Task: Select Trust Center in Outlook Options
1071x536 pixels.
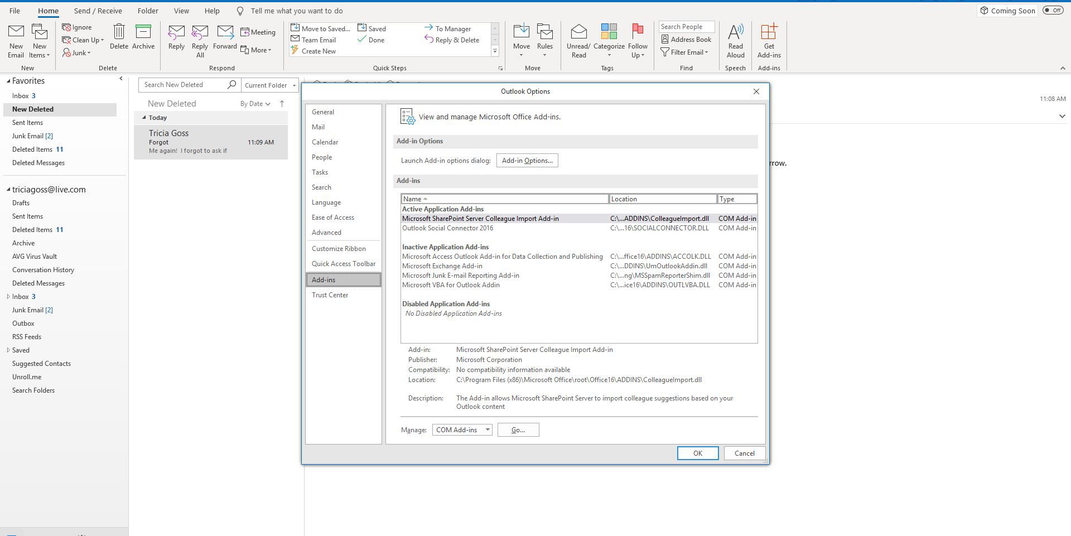Action: coord(343,295)
